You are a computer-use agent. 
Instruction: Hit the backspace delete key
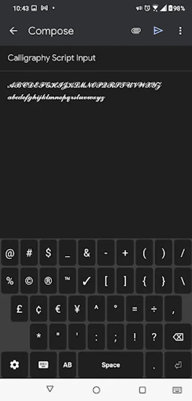(178, 336)
